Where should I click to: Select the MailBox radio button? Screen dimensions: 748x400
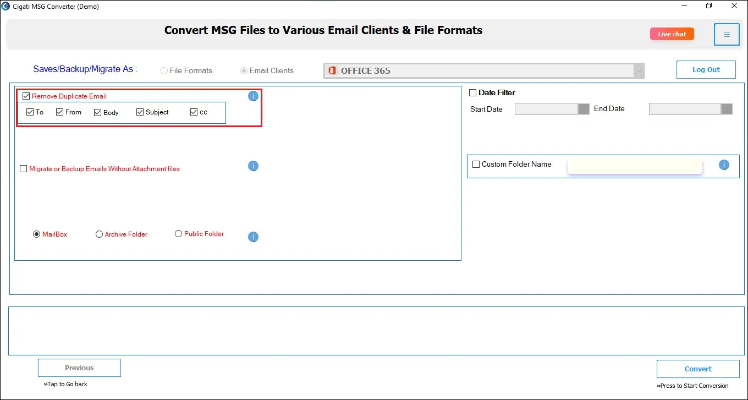37,234
